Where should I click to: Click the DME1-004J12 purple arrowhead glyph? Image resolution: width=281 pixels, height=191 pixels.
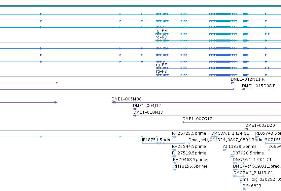pyautogui.click(x=135, y=109)
